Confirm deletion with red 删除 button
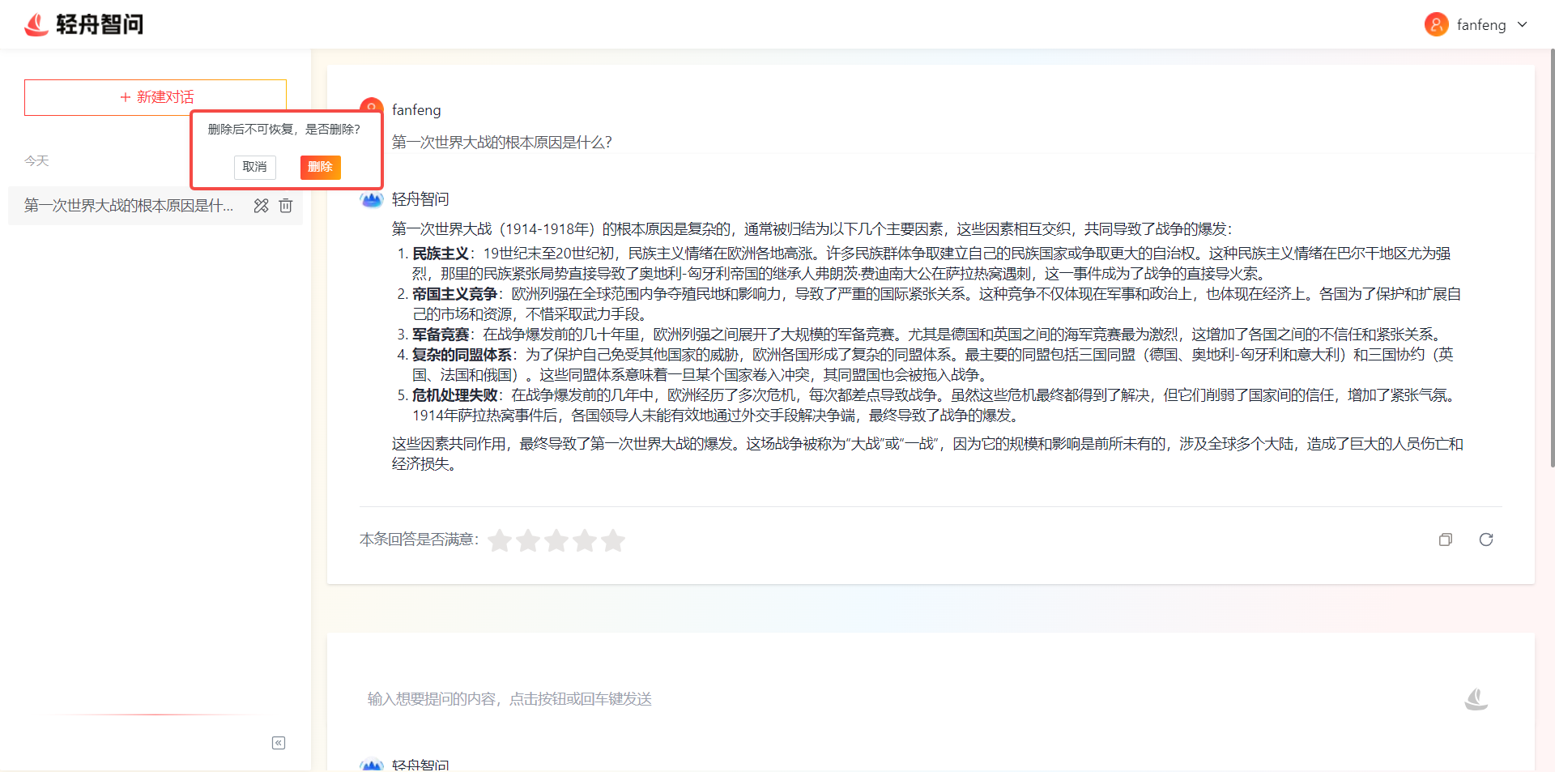This screenshot has width=1555, height=772. click(320, 167)
